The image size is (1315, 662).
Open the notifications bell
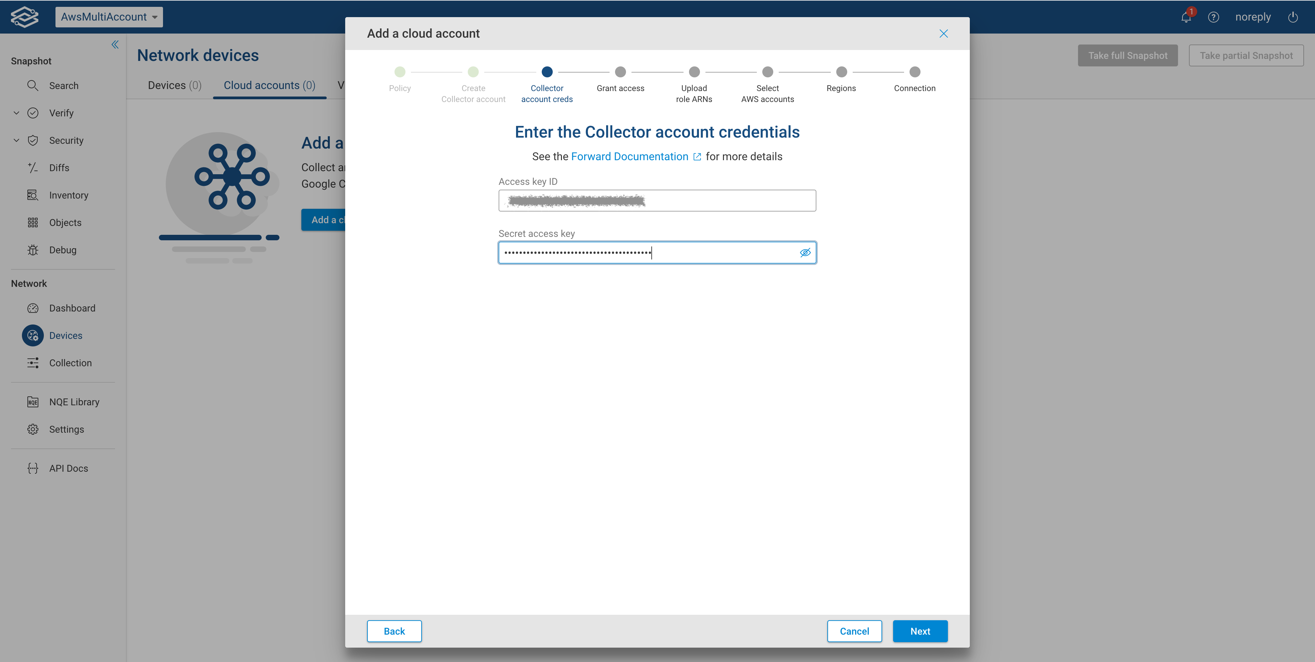pyautogui.click(x=1185, y=17)
